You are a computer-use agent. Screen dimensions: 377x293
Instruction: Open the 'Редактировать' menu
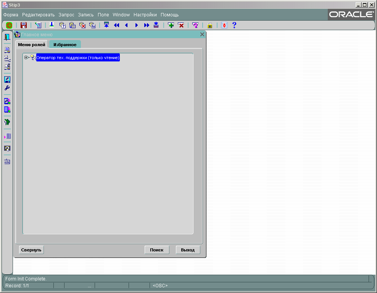(39, 15)
